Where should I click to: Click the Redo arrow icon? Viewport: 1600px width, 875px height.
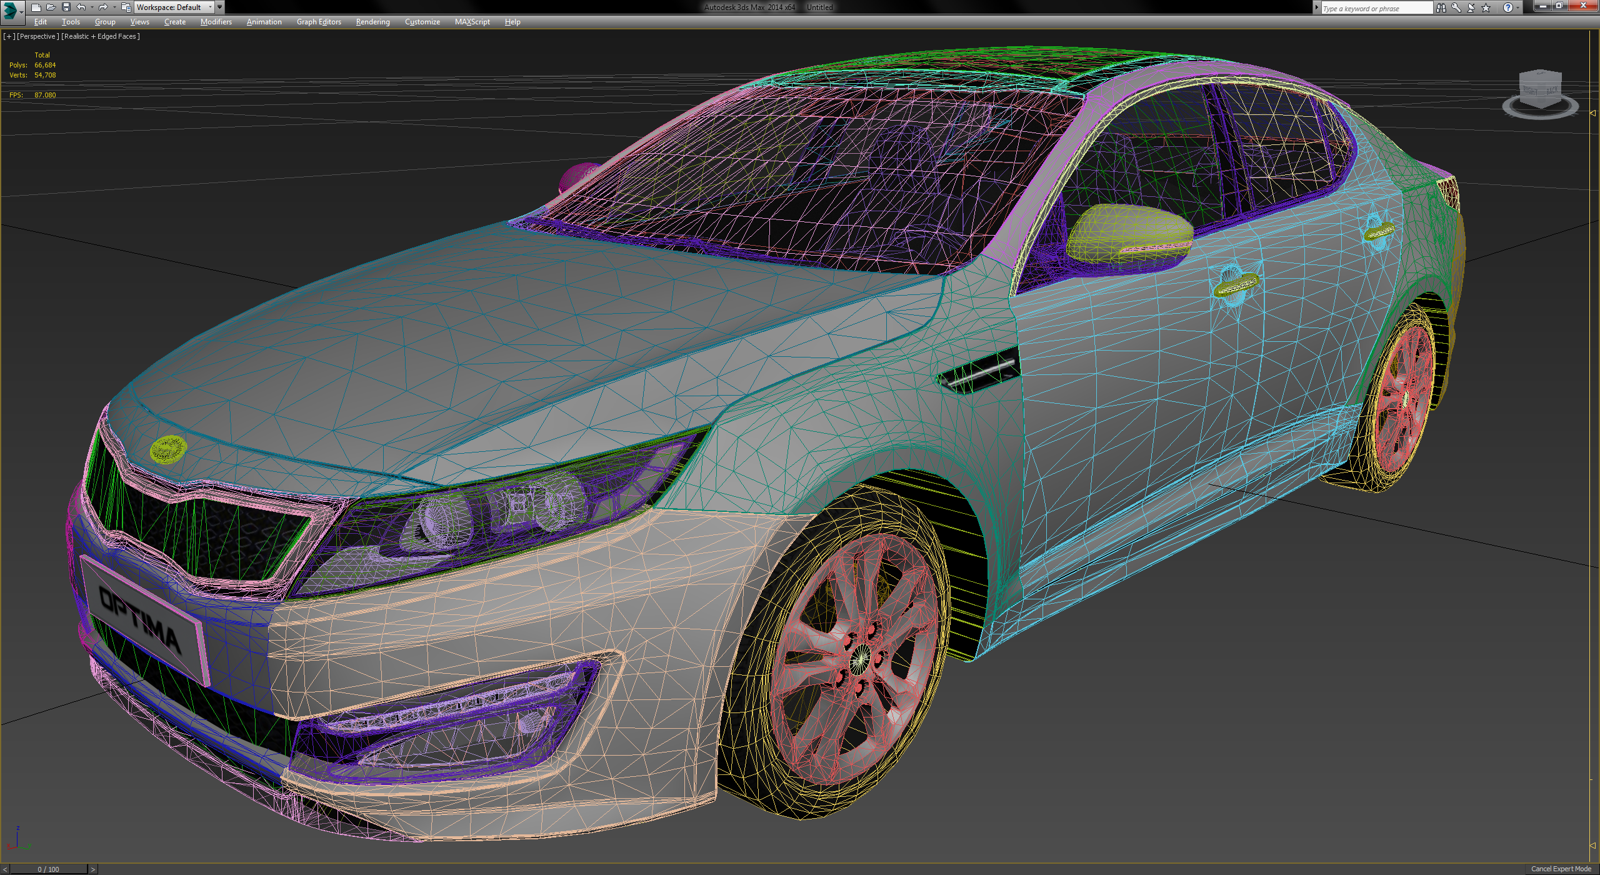pyautogui.click(x=103, y=7)
